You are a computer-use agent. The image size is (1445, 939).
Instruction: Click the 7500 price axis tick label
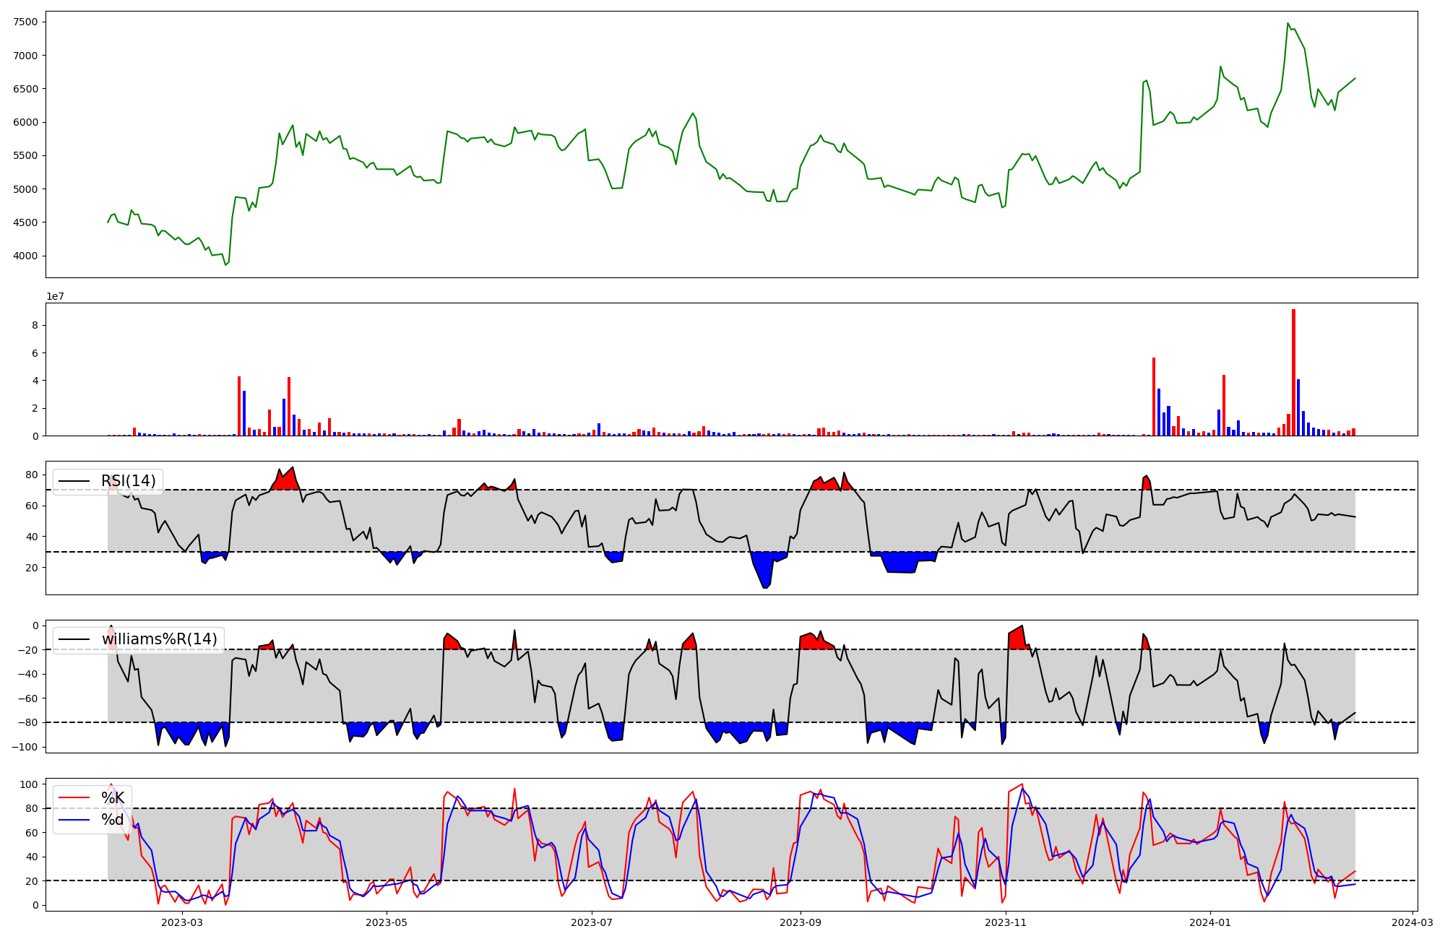coord(26,22)
